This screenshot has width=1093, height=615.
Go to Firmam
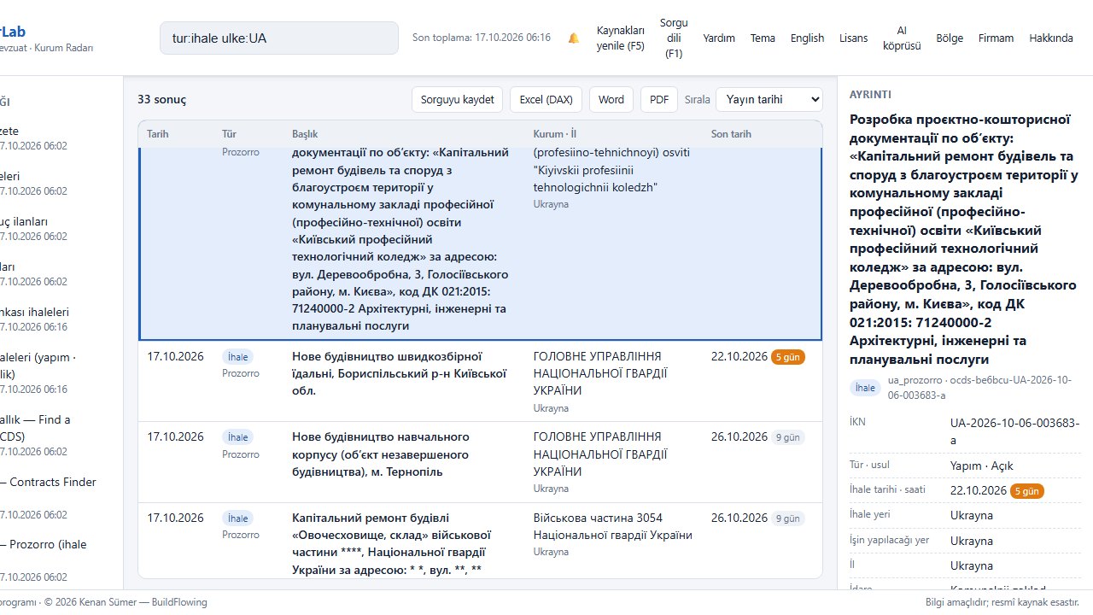997,38
